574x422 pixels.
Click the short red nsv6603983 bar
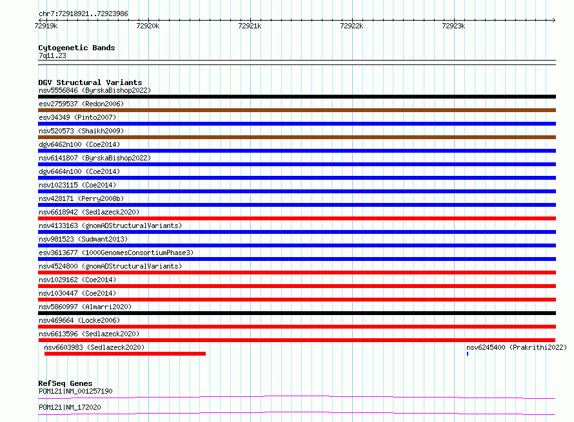pyautogui.click(x=125, y=354)
